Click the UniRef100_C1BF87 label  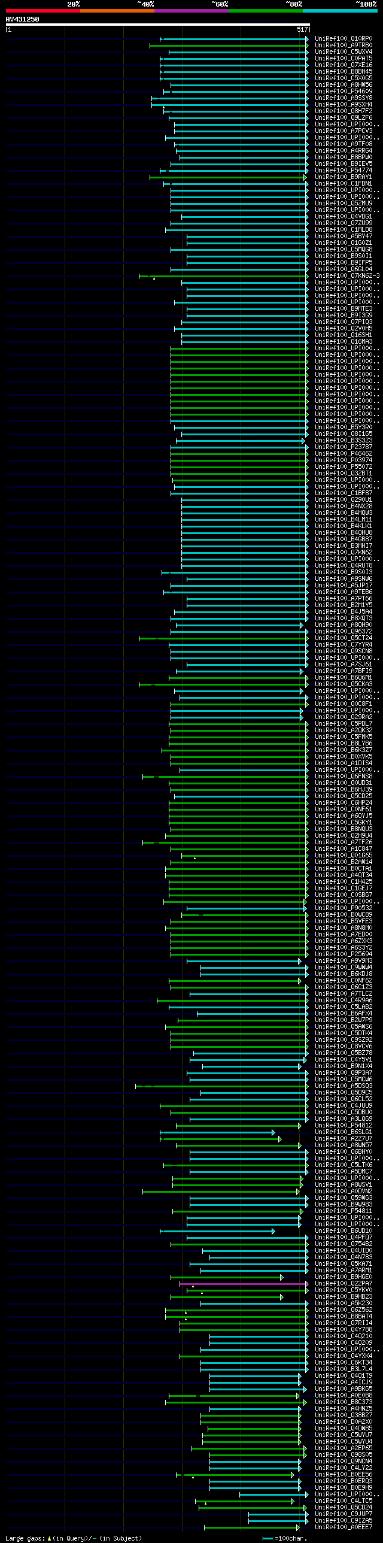pos(344,493)
